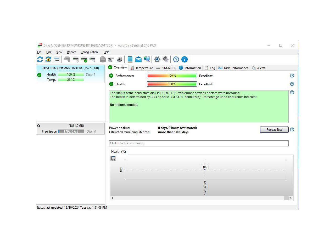The width and height of the screenshot is (335, 251).
Task: Open help next to Repeat Test button
Action: pos(292,129)
